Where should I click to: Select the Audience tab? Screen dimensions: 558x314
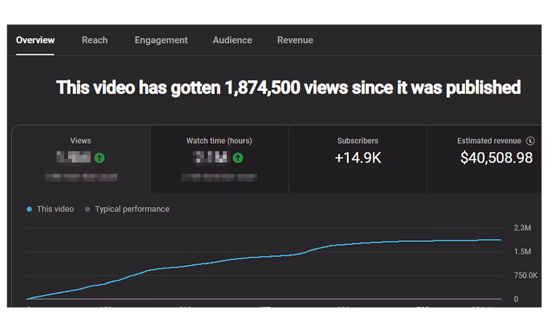(x=233, y=40)
